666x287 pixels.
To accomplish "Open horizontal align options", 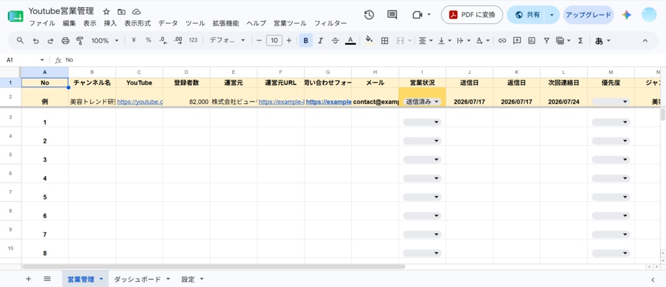I will (425, 41).
